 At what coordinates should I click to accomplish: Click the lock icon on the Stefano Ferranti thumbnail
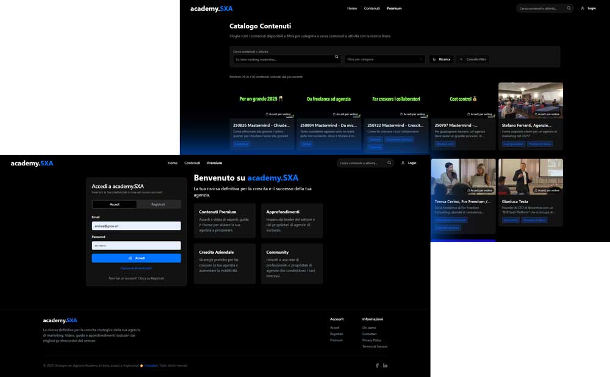536,114
